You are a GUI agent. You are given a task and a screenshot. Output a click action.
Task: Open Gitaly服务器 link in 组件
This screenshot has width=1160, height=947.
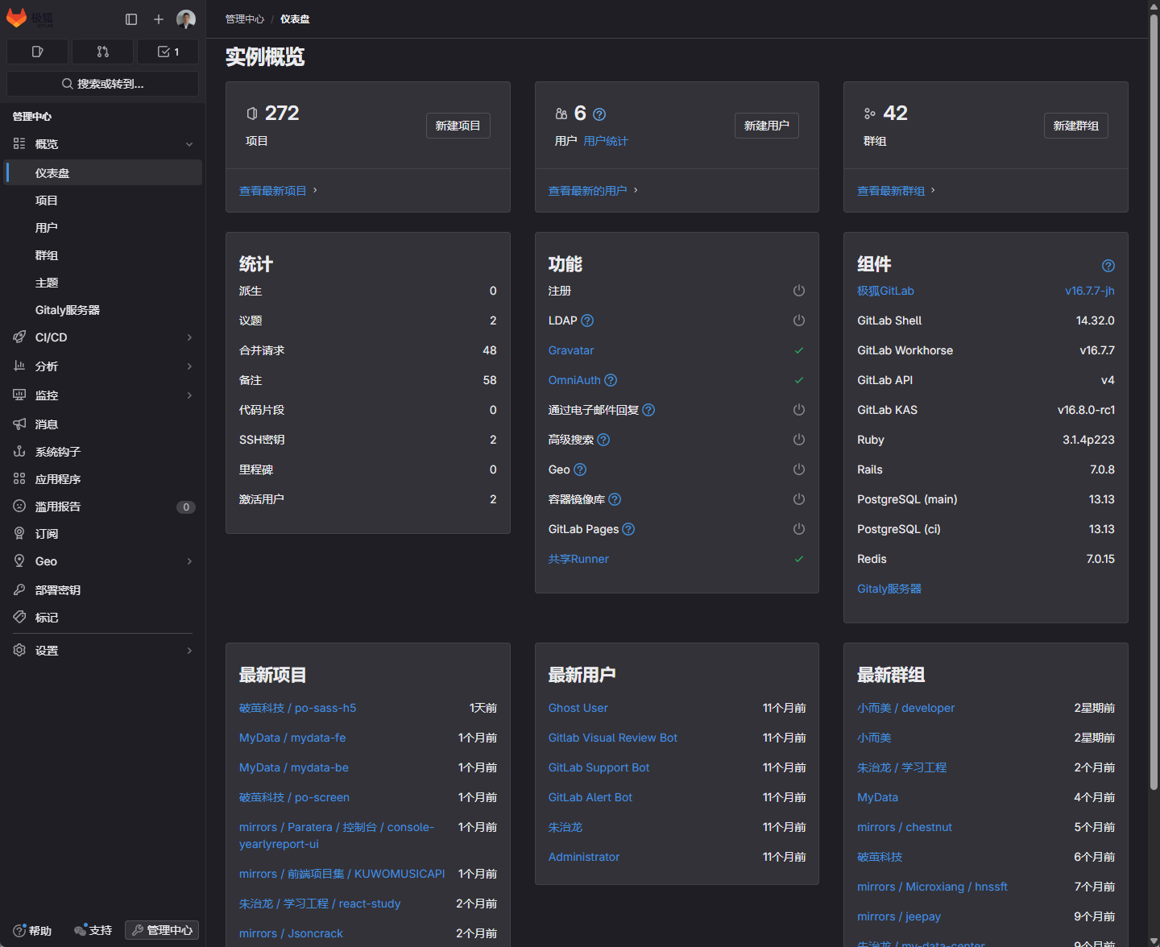click(x=889, y=589)
